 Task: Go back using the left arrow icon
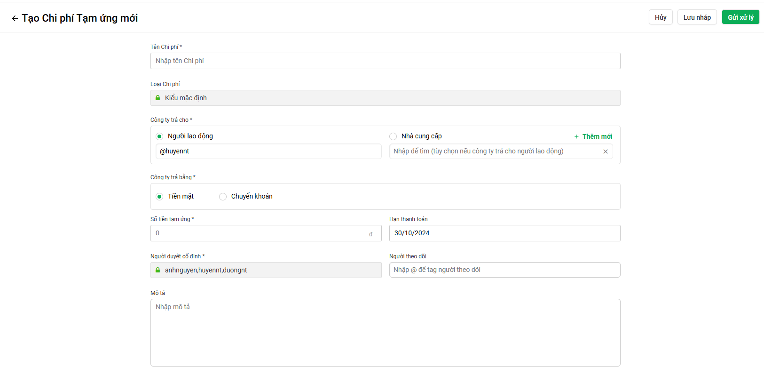tap(15, 18)
